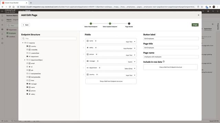Remove the country field with its X icon
The image size is (220, 123).
(x=97, y=74)
